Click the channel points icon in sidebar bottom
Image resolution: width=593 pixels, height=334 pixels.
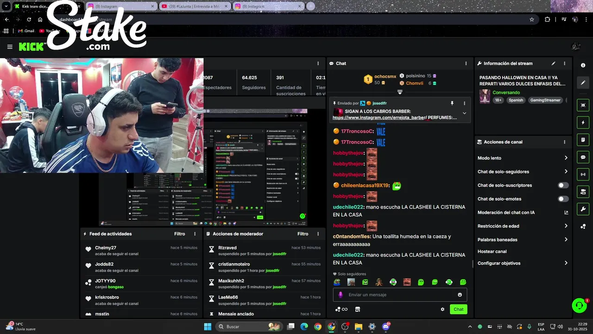tap(583, 226)
